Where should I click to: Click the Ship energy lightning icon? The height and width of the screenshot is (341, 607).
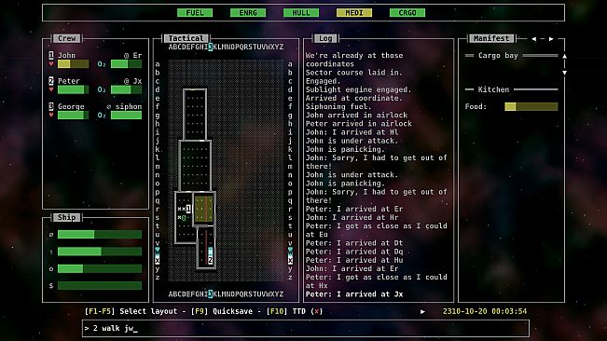[51, 252]
